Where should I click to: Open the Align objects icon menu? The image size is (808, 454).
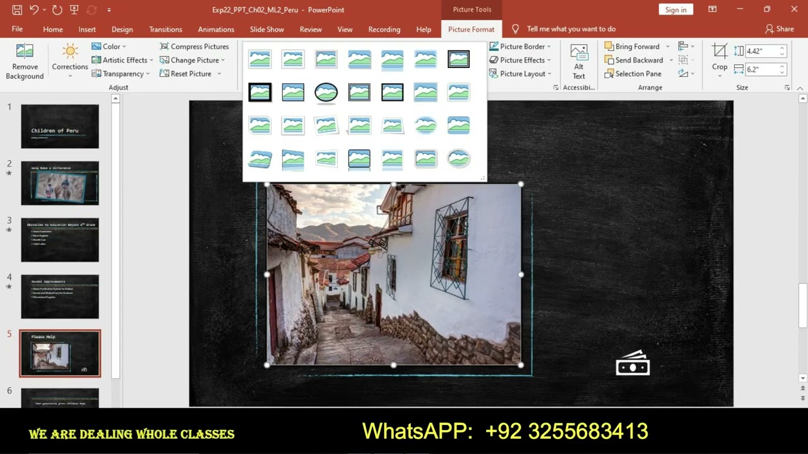[686, 47]
